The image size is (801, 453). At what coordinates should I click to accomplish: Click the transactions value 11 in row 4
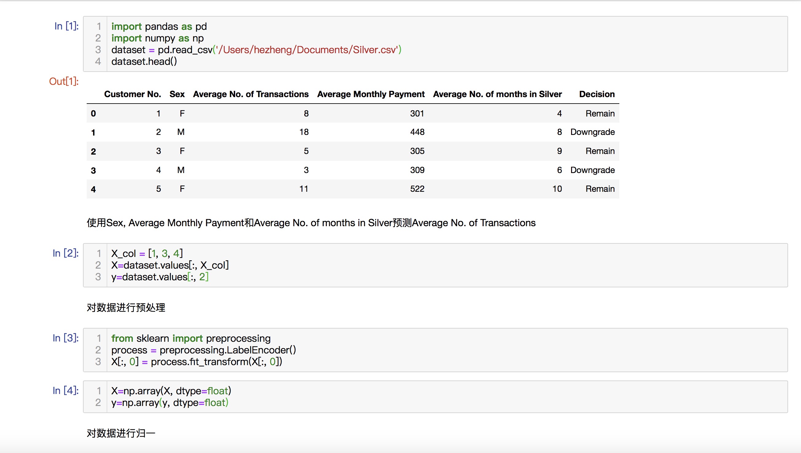pos(304,189)
